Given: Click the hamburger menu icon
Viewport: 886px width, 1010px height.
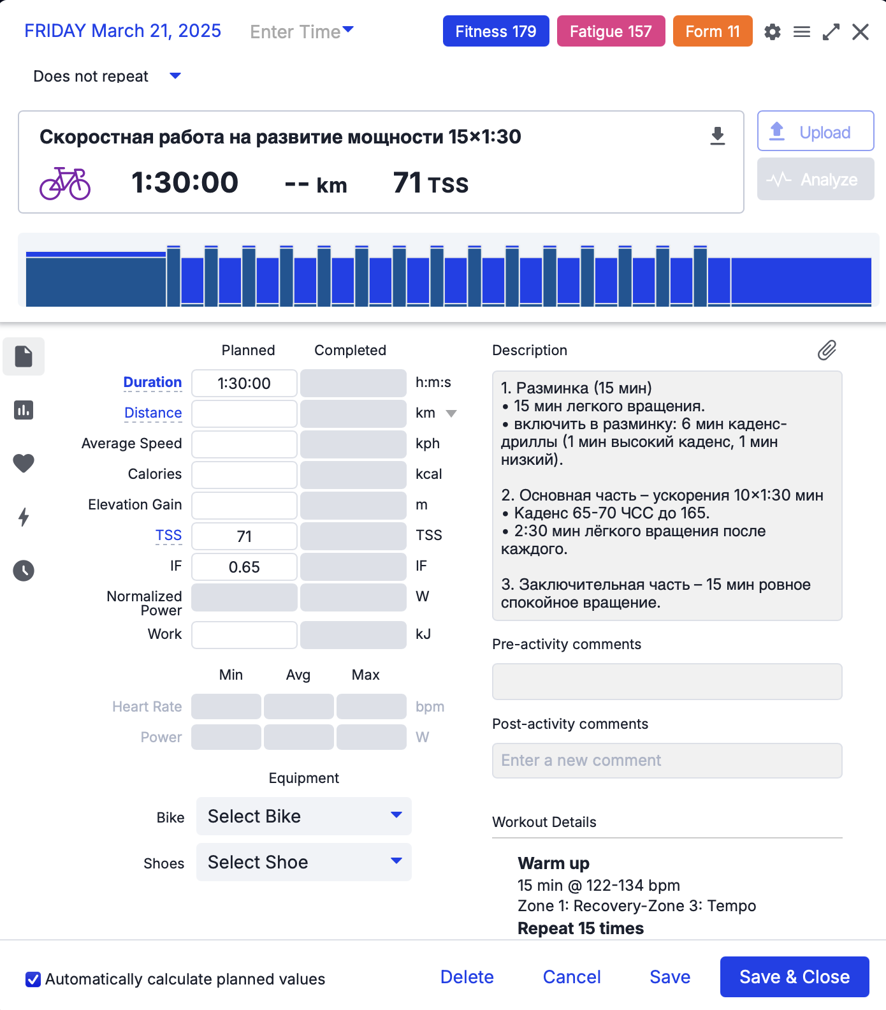Looking at the screenshot, I should [x=801, y=32].
